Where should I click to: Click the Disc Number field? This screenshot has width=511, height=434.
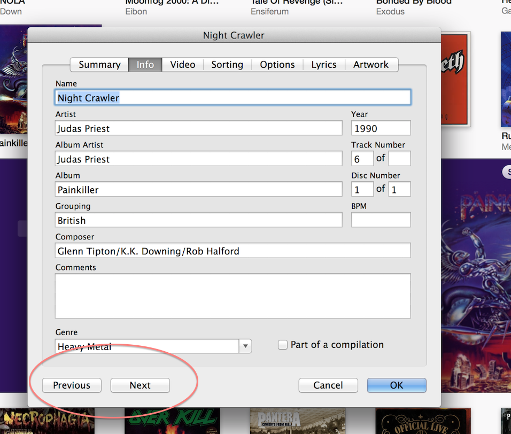(x=362, y=189)
